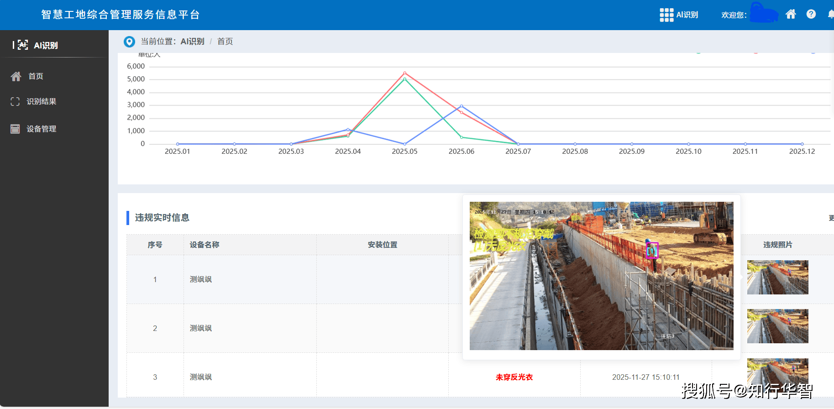Viewport: 834px width, 409px height.
Task: Open 设备管理 in the sidebar menu
Action: [x=41, y=129]
